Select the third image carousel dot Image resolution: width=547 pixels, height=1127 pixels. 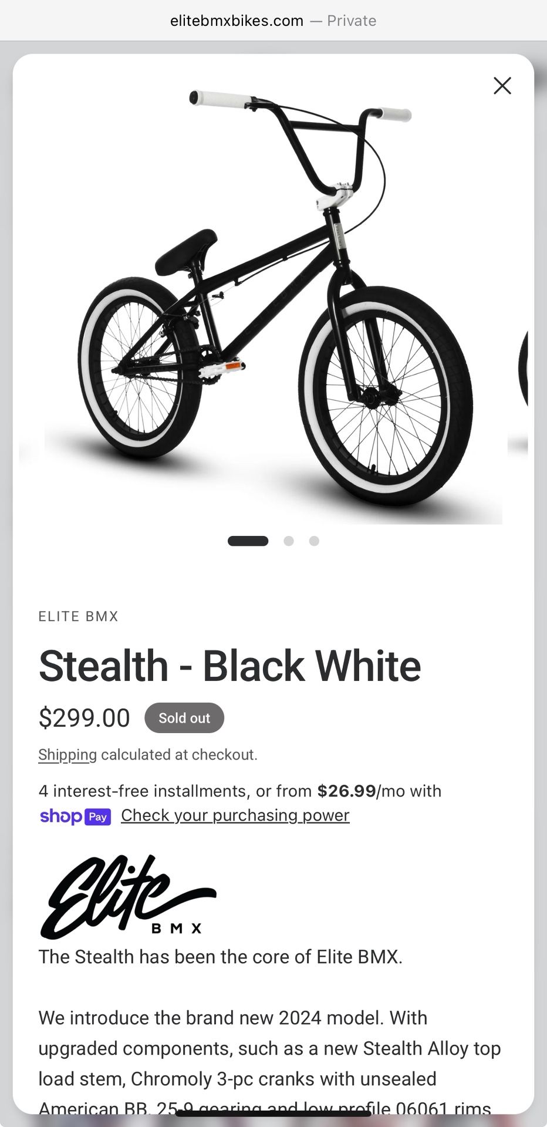click(315, 541)
